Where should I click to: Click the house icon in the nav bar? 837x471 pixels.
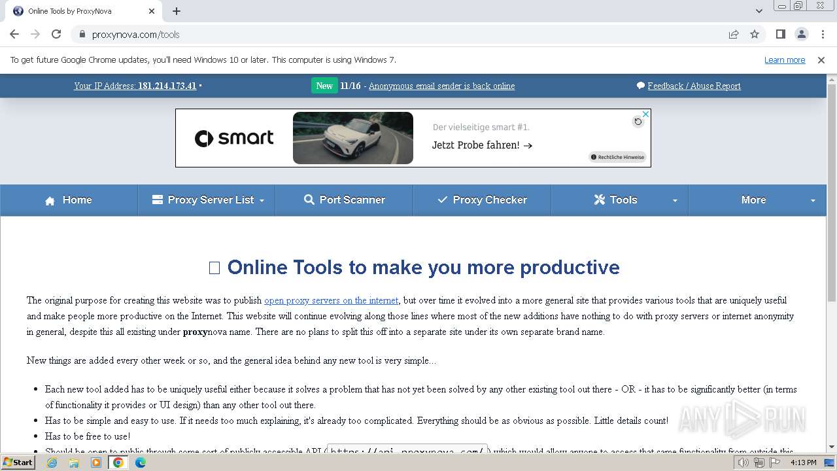coord(50,201)
